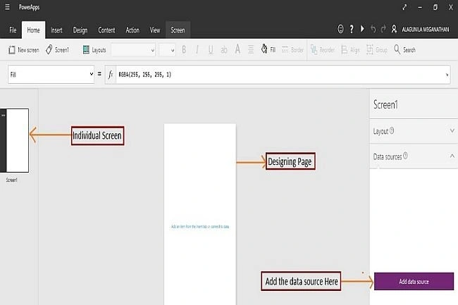Open the Fill color picker
458x305 pixels.
(x=268, y=49)
